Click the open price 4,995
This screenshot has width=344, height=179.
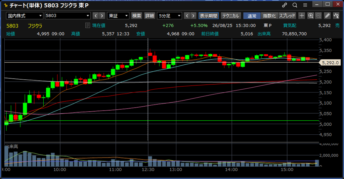click(43, 34)
